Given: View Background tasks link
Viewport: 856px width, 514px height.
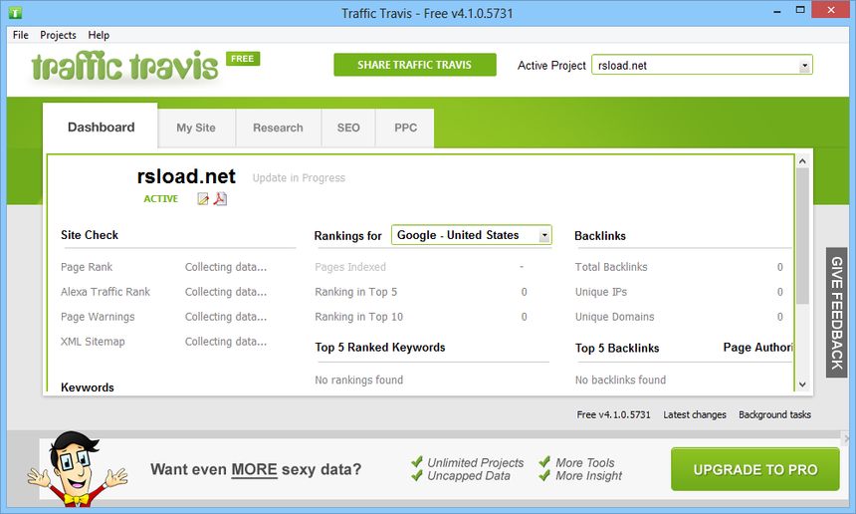Looking at the screenshot, I should pos(774,414).
